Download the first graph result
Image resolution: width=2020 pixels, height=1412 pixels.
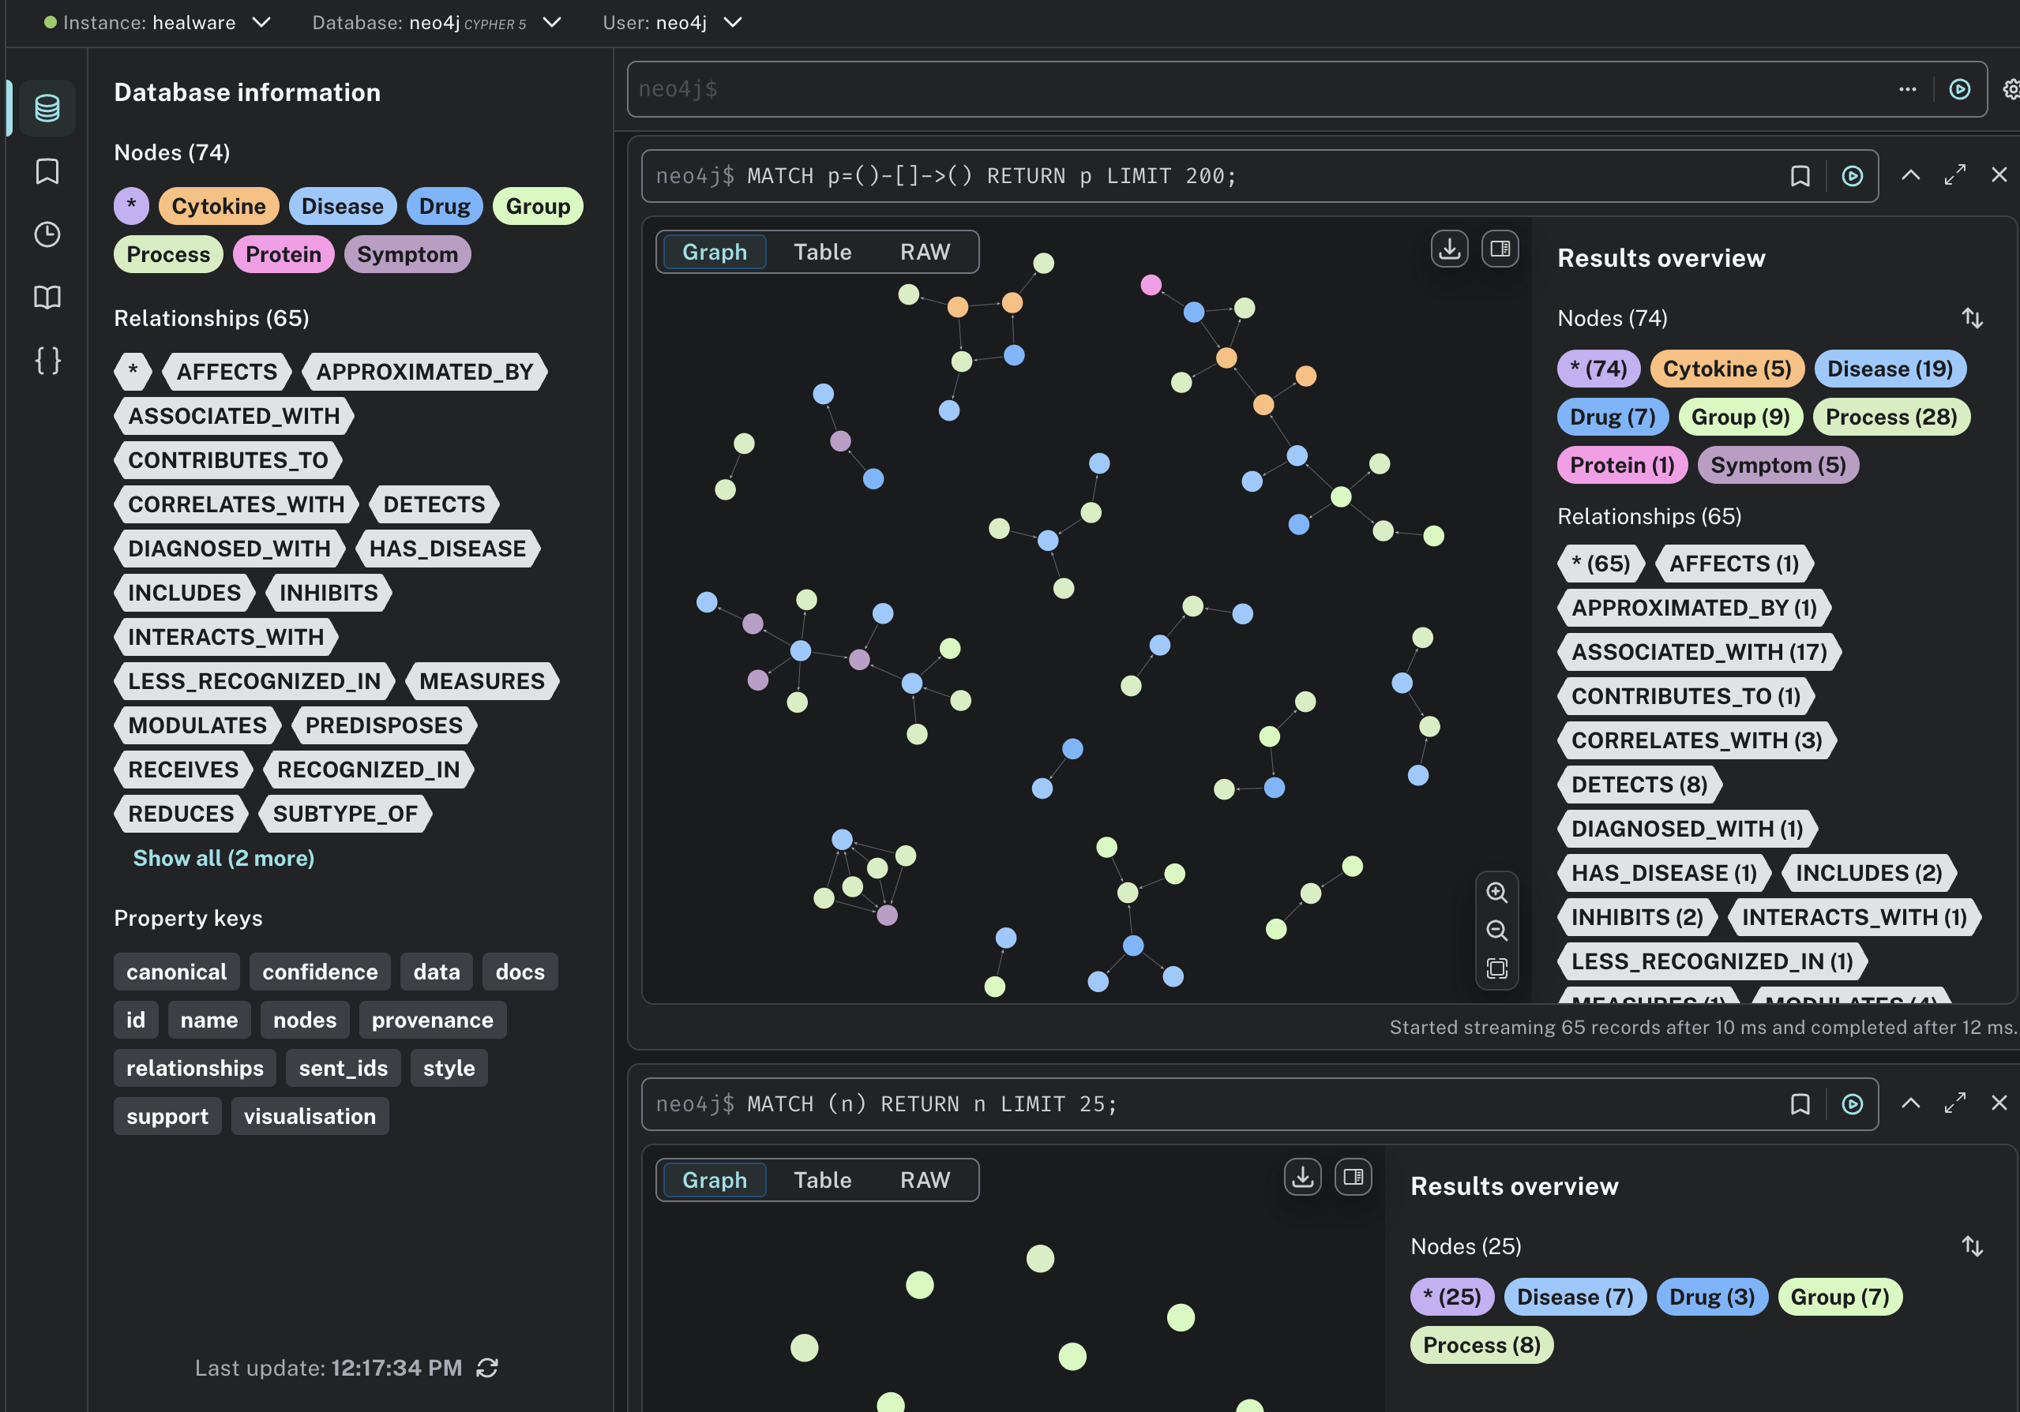coord(1449,249)
